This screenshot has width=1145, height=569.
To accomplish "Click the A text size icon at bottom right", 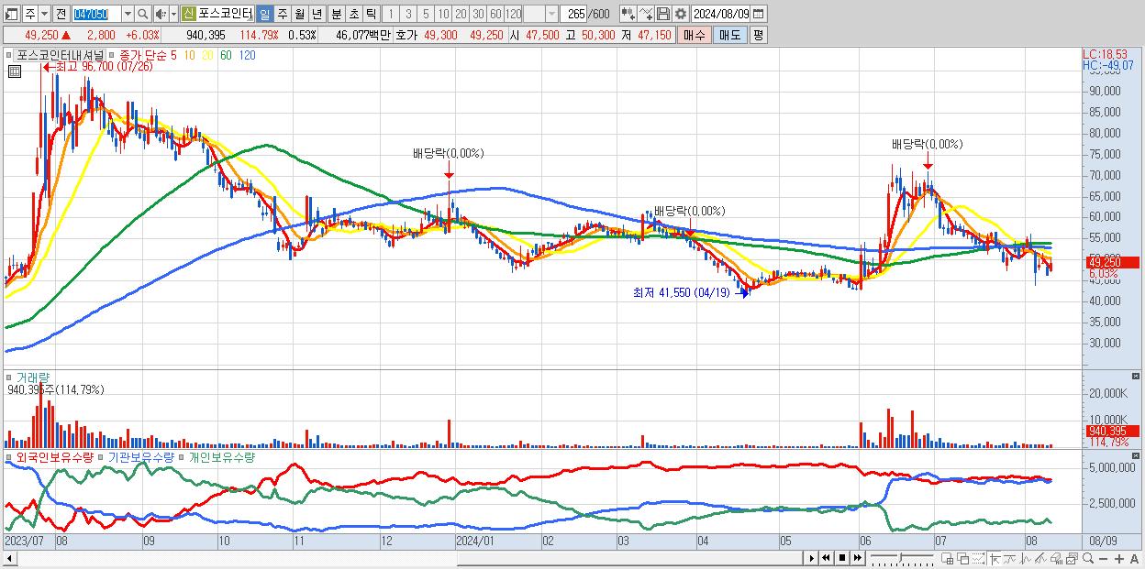I will click(x=1135, y=558).
